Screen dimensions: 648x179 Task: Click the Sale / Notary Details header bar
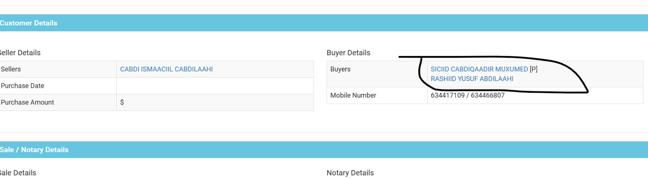coord(324,150)
